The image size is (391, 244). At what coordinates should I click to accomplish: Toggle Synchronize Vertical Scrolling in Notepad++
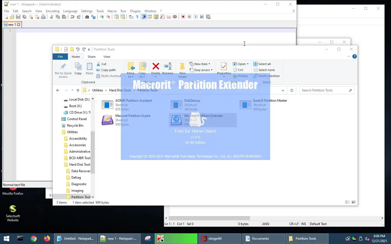116,17
